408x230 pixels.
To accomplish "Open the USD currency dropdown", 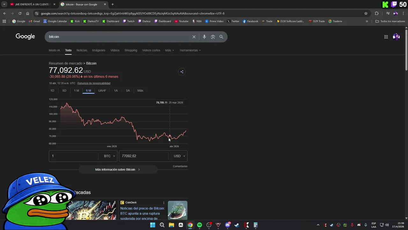I will [x=179, y=156].
